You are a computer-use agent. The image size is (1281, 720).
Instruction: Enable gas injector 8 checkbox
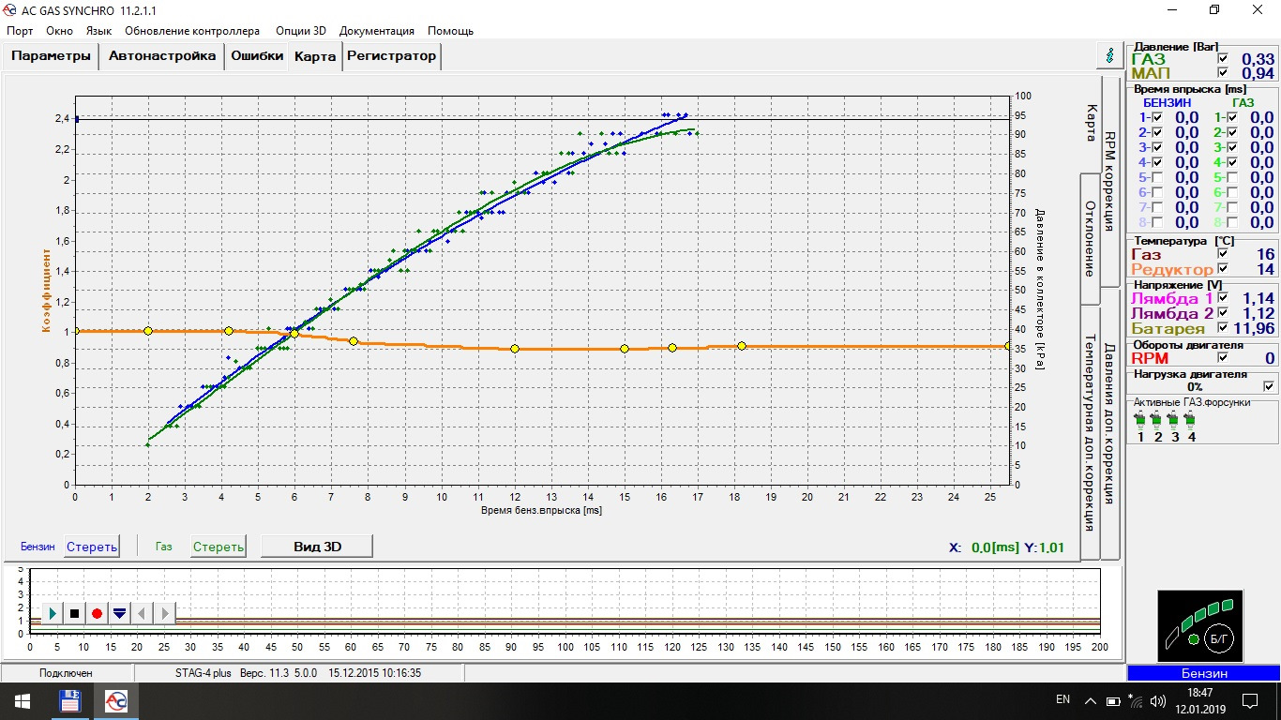tap(1232, 222)
